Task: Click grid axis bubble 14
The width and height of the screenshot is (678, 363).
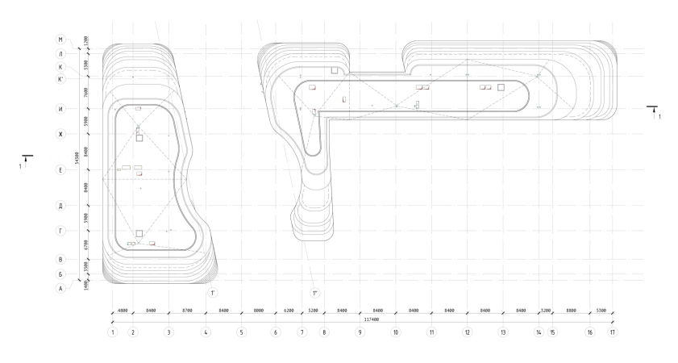Action: pyautogui.click(x=539, y=332)
